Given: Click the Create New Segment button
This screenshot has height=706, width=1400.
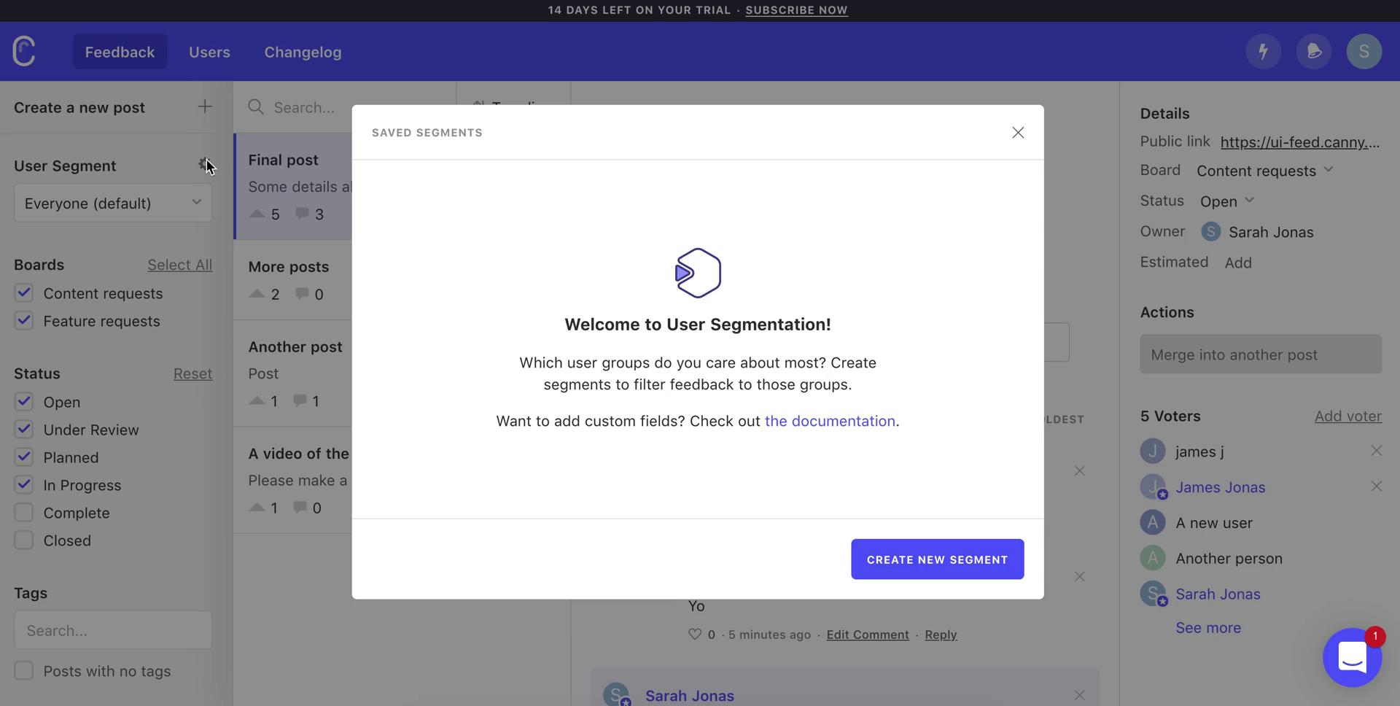Looking at the screenshot, I should 937,559.
